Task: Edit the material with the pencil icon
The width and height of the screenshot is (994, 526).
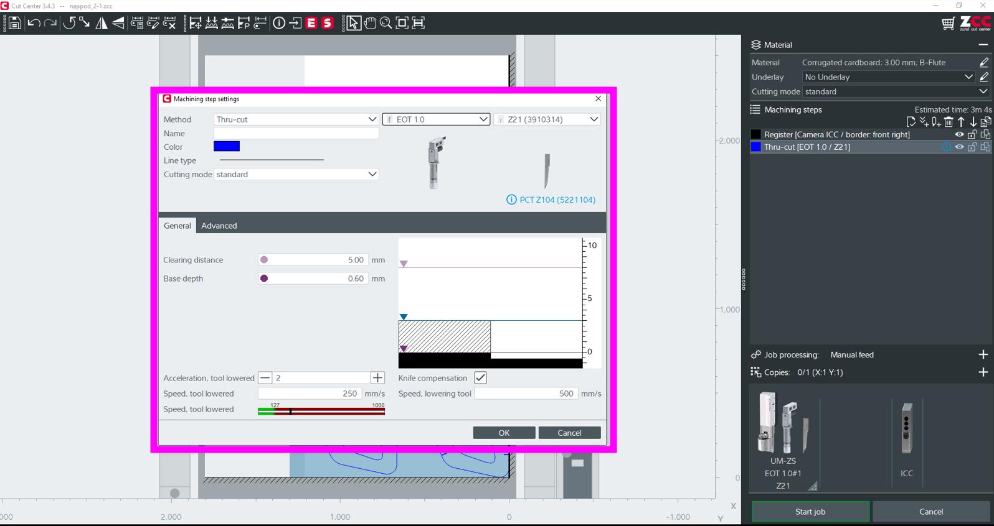Action: [x=984, y=62]
